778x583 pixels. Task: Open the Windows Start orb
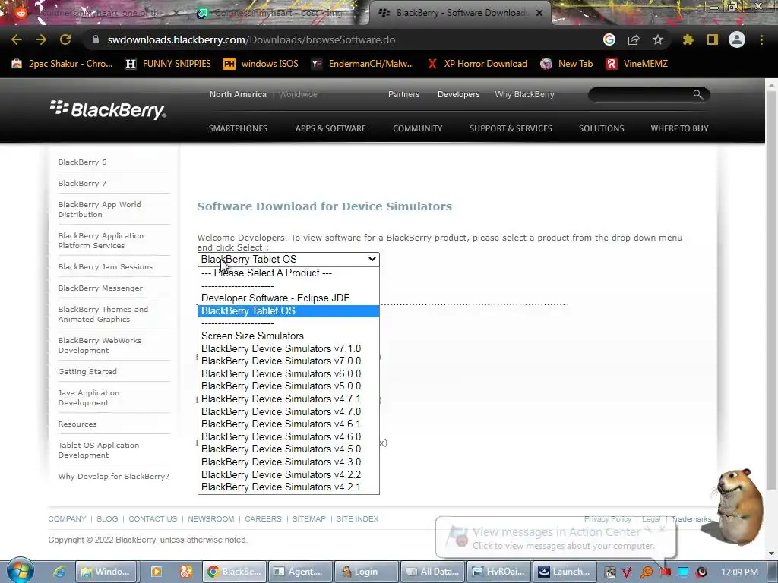(x=20, y=571)
